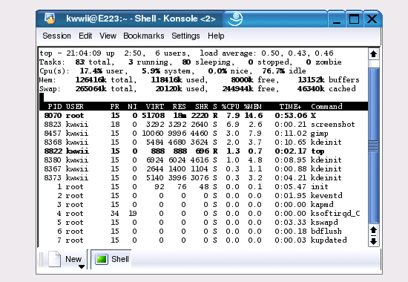Click the scroll up arrow at scrollbar top
The width and height of the screenshot is (408, 282).
[374, 54]
